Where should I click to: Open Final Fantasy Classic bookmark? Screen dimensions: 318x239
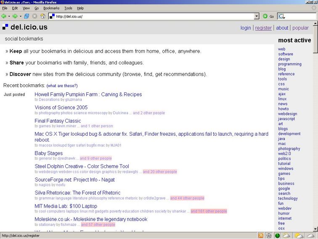[x=58, y=121]
